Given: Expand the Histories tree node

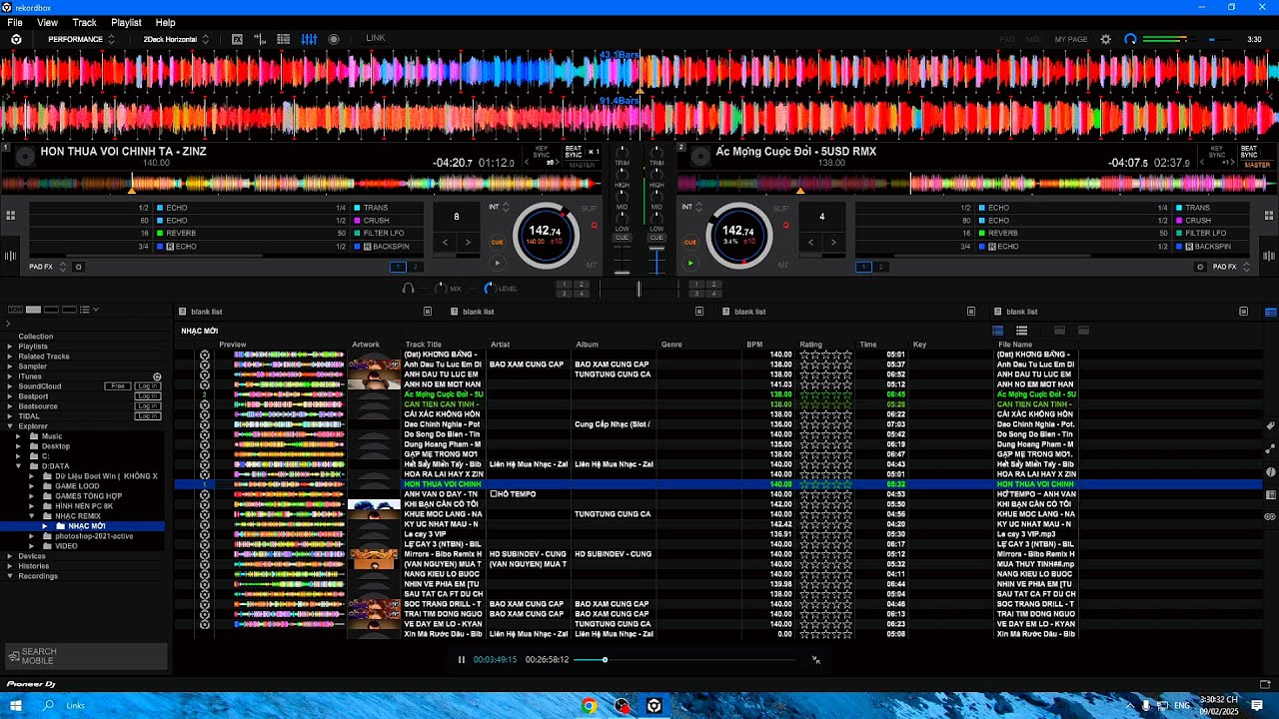Looking at the screenshot, I should pyautogui.click(x=10, y=566).
